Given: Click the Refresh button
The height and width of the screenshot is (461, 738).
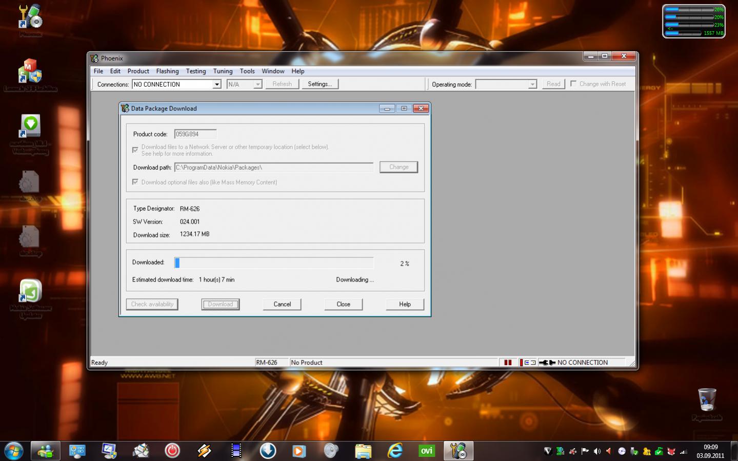Looking at the screenshot, I should tap(282, 84).
